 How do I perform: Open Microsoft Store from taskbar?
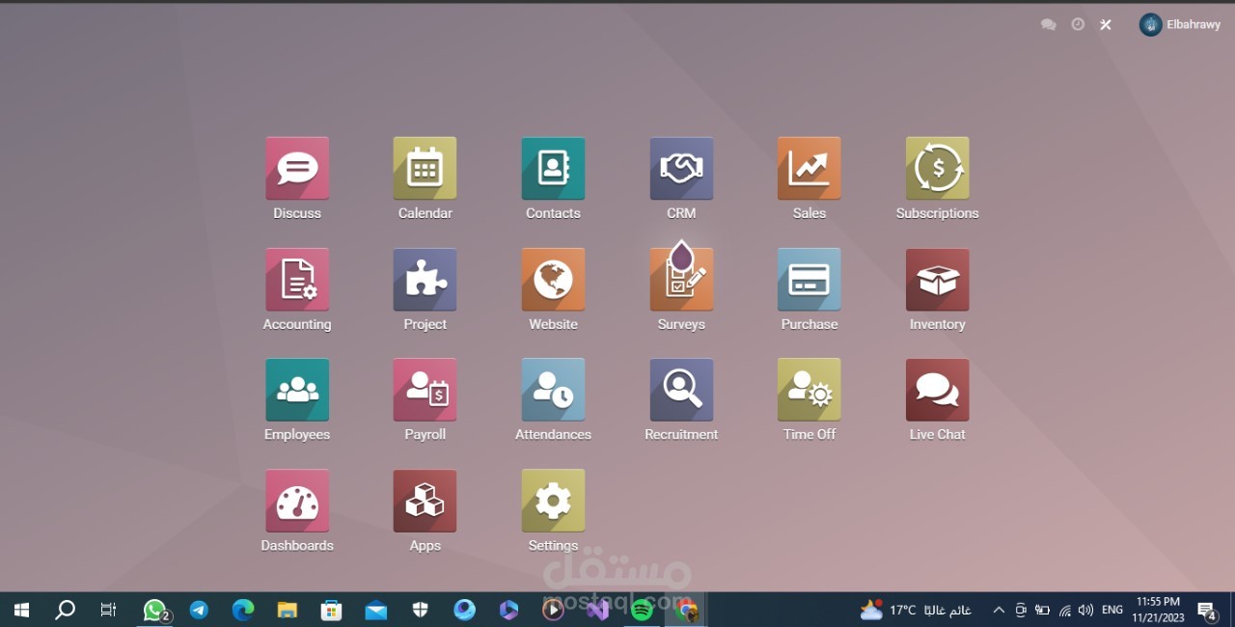point(332,610)
